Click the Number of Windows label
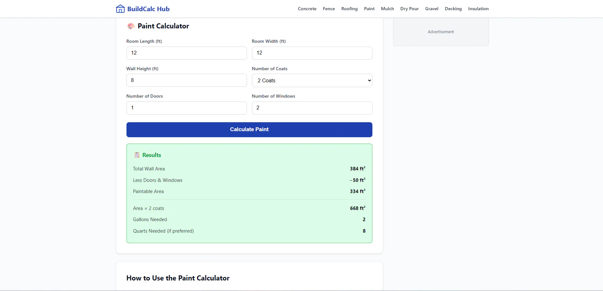 pos(273,96)
